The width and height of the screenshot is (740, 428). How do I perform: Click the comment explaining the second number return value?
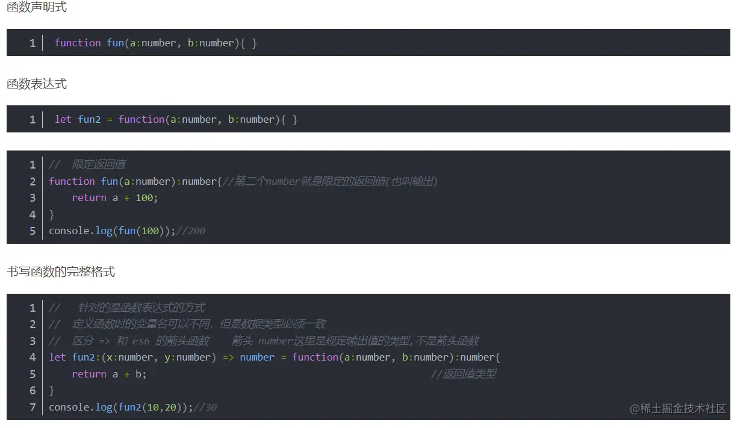330,181
